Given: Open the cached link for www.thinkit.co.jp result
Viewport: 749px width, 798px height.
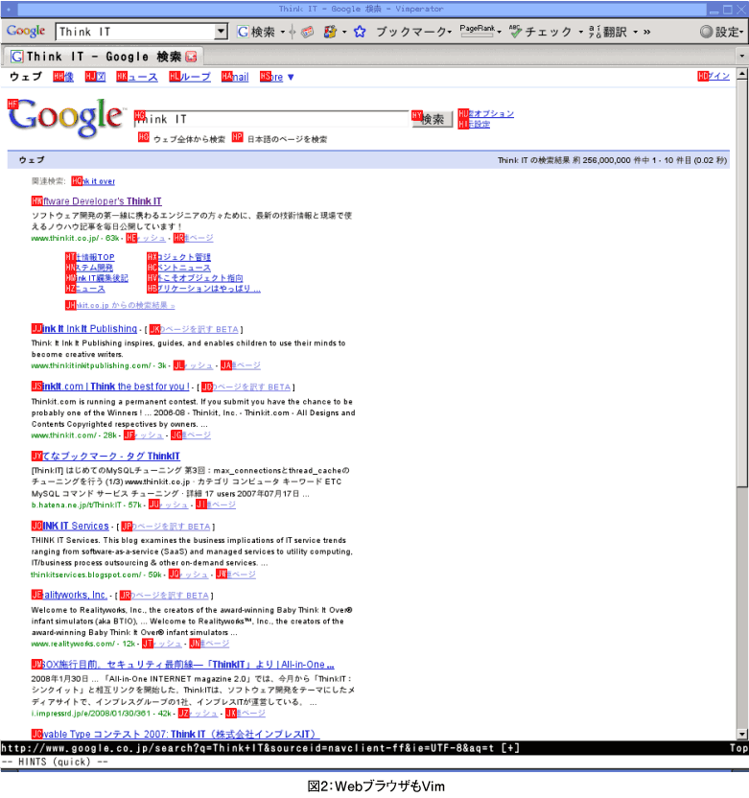Looking at the screenshot, I should 146,238.
